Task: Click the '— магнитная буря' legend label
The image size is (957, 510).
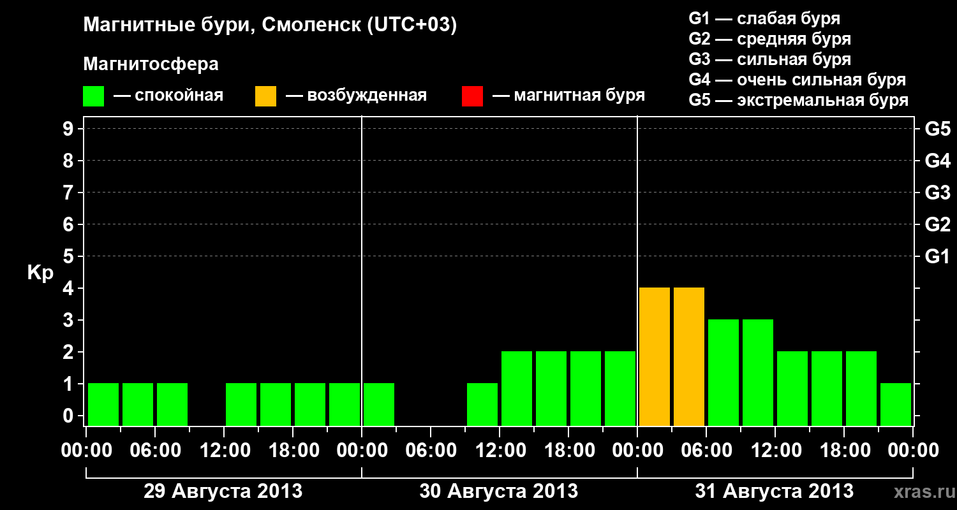Action: [569, 96]
